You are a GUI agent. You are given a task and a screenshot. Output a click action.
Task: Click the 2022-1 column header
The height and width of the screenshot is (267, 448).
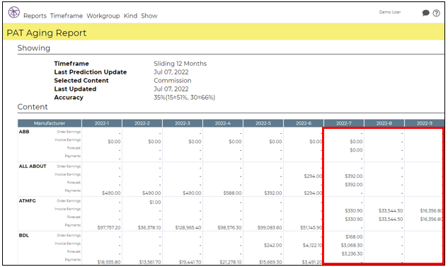coord(102,123)
